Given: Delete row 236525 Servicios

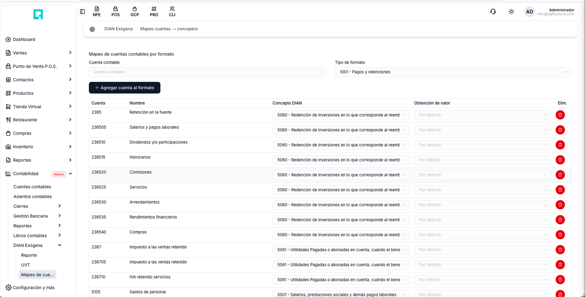Looking at the screenshot, I should tap(560, 190).
